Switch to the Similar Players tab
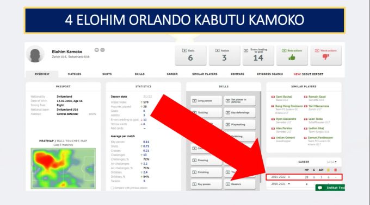Viewport: 370px width, 205px height. pyautogui.click(x=205, y=74)
